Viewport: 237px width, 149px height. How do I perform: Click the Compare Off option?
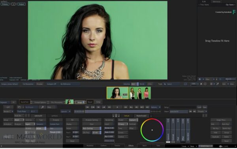[x=51, y=84]
